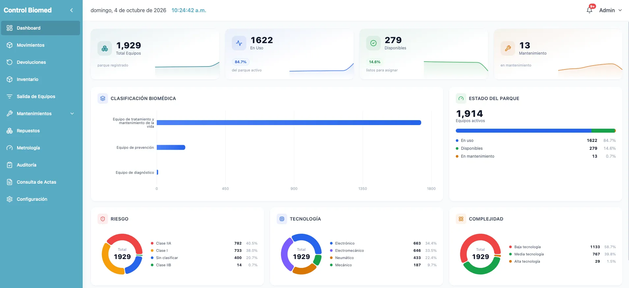Screen dimensions: 629x288
Task: Click the Devoluciones return arrow icon
Action: coord(10,62)
